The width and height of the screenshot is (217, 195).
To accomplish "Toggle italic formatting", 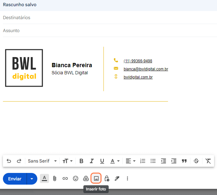I will pos(92,161).
